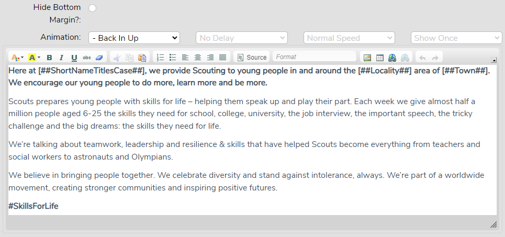The width and height of the screenshot is (505, 237).
Task: Toggle underline formatting
Action: (x=74, y=58)
